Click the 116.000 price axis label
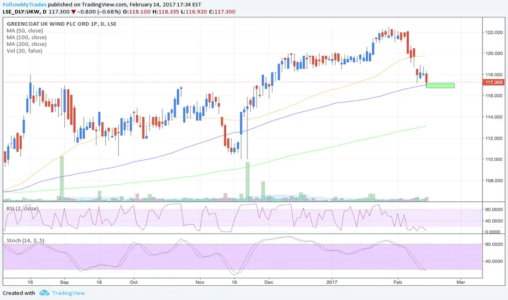 (x=494, y=95)
